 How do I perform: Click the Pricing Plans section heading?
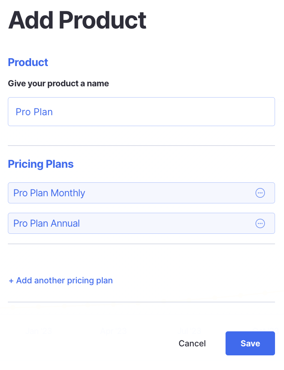41,164
